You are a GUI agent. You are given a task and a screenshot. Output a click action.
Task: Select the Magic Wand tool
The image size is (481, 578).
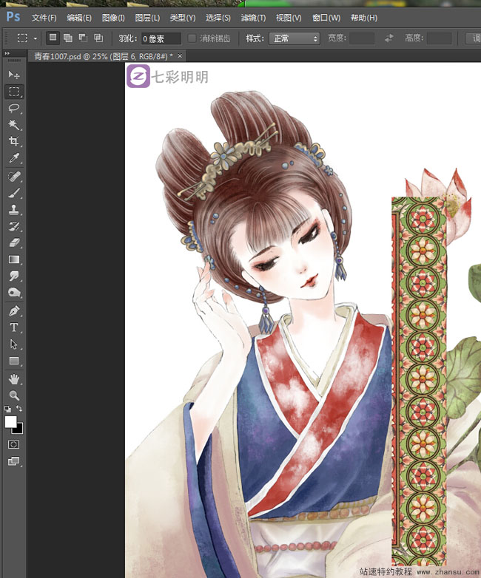[x=14, y=125]
